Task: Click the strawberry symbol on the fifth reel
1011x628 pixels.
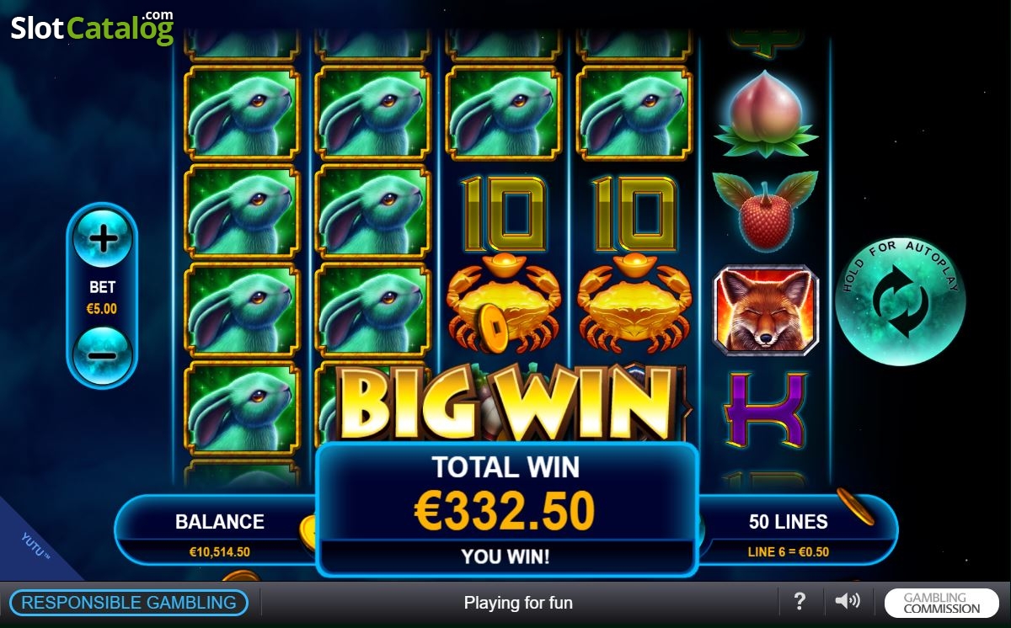Action: (x=765, y=210)
